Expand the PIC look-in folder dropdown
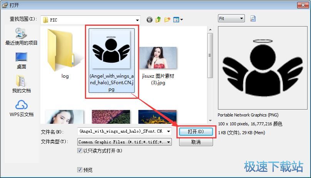The width and height of the screenshot is (311, 178). pyautogui.click(x=137, y=20)
